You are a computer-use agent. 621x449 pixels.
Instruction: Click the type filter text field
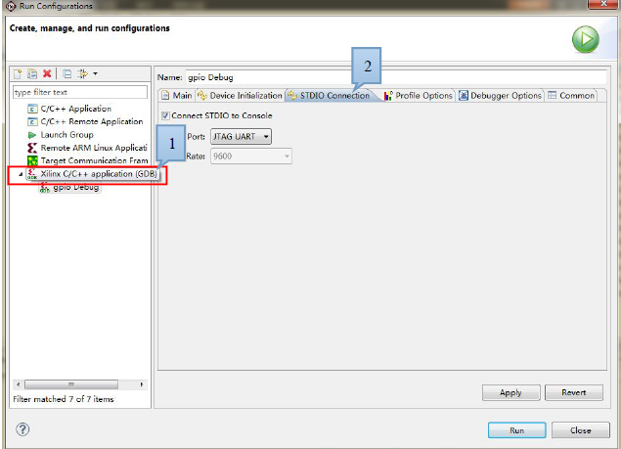(x=80, y=92)
